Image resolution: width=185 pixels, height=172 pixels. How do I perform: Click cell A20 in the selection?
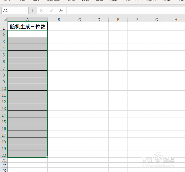[x=28, y=154]
